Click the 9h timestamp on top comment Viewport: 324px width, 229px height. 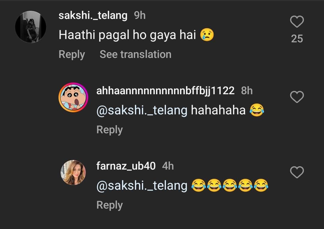pyautogui.click(x=140, y=15)
